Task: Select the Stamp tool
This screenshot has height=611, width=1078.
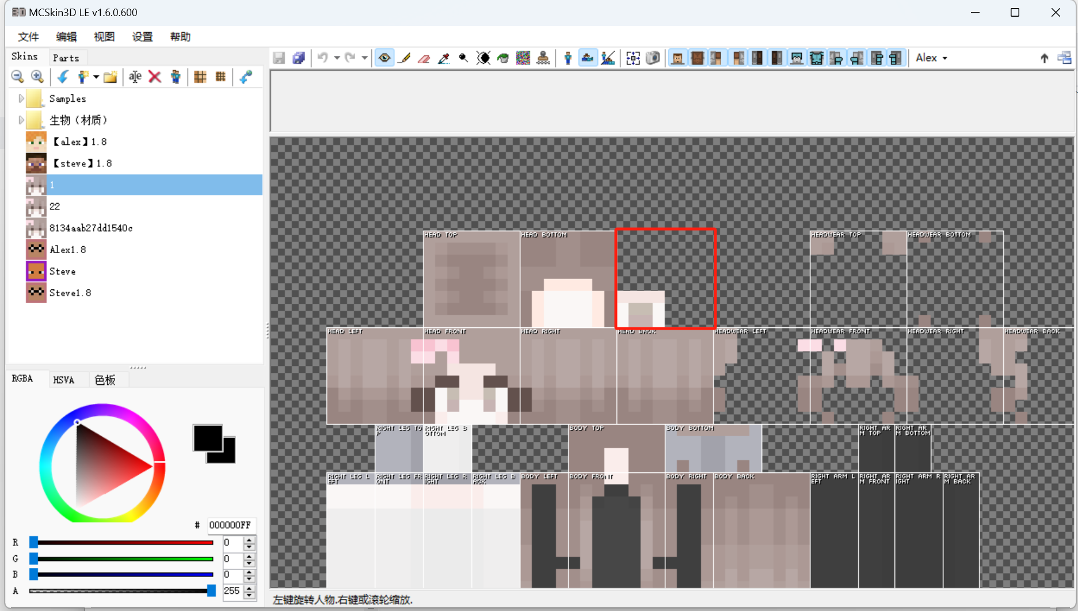Action: pyautogui.click(x=543, y=58)
